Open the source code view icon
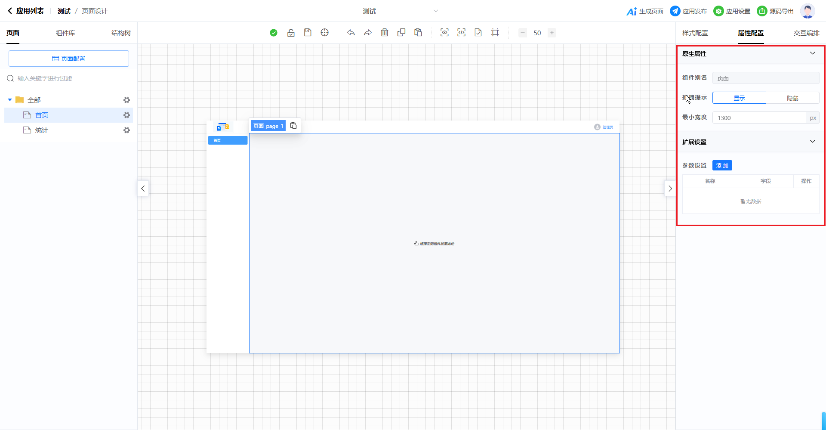Viewport: 826px width, 430px height. [x=461, y=33]
